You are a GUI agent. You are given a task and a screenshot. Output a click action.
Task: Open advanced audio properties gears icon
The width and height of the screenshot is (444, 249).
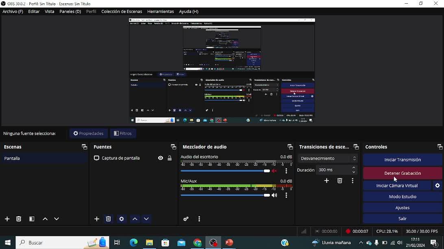pyautogui.click(x=186, y=219)
